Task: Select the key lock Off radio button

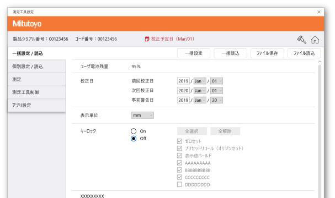Action: click(x=134, y=139)
